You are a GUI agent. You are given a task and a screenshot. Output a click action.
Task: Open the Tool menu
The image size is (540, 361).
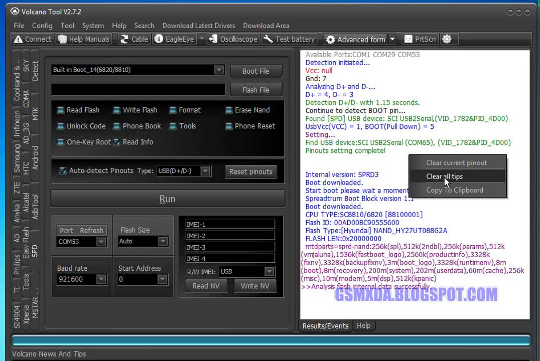[x=67, y=26]
